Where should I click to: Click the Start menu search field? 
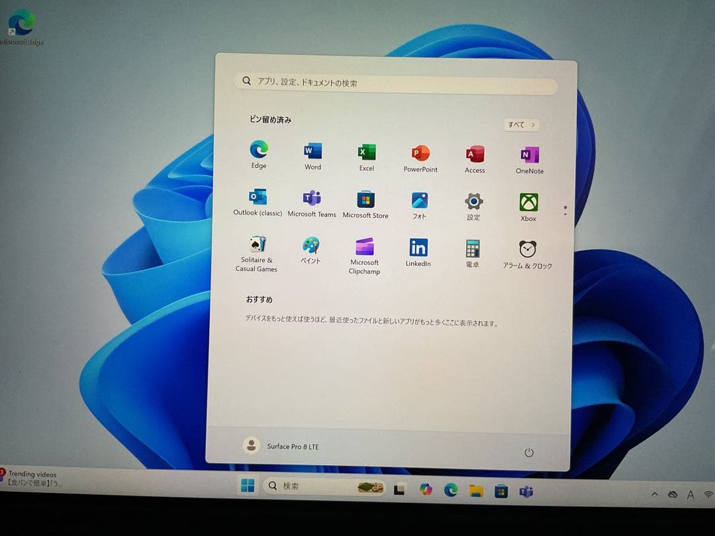(397, 82)
